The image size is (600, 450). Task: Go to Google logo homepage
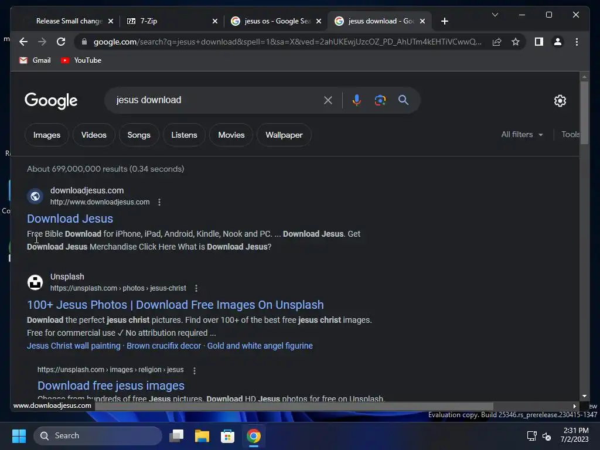click(51, 101)
